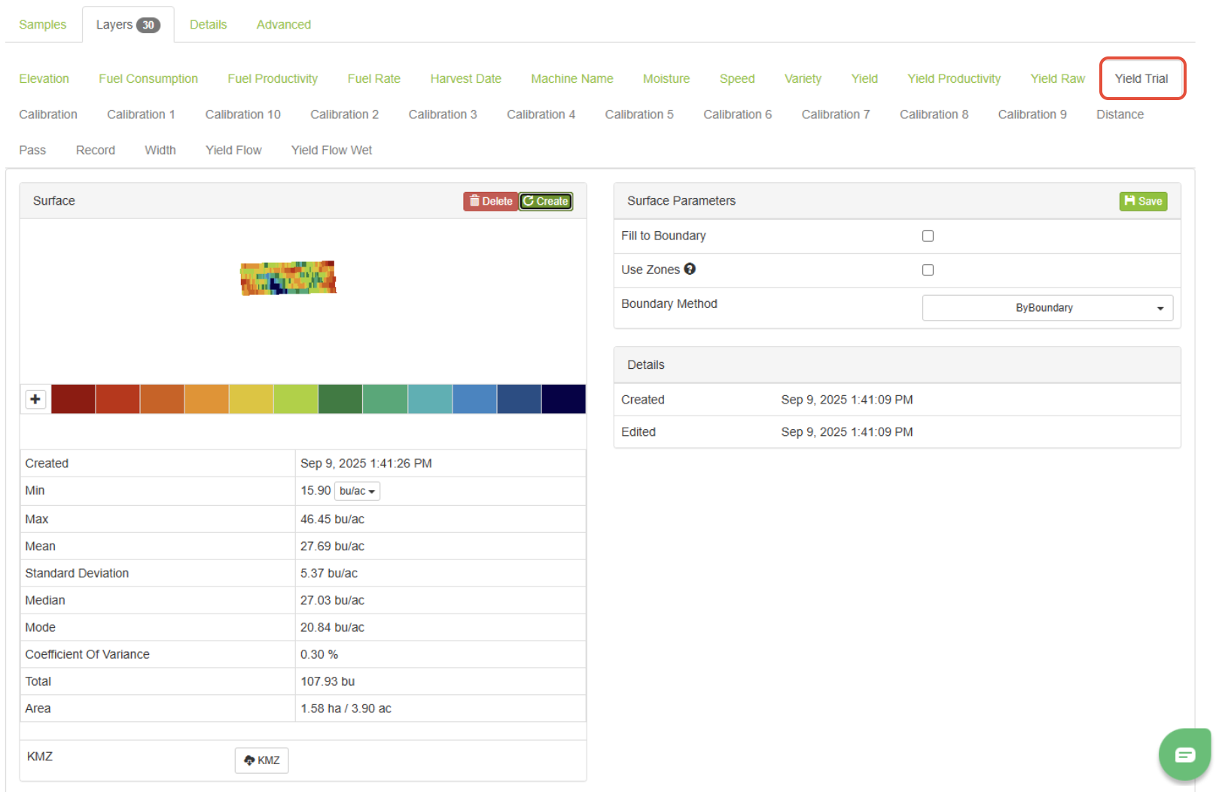Click the Layers count badge 30
Screen dimensions: 1219x792
pos(148,25)
